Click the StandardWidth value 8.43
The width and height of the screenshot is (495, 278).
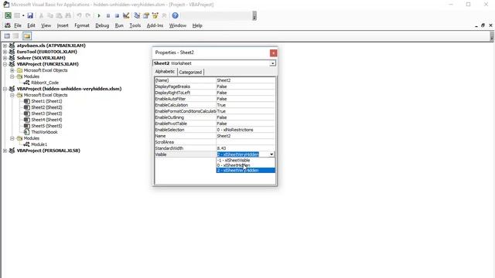246,148
